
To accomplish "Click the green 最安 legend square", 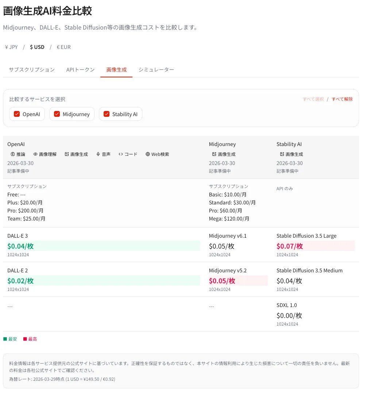I will (5, 339).
